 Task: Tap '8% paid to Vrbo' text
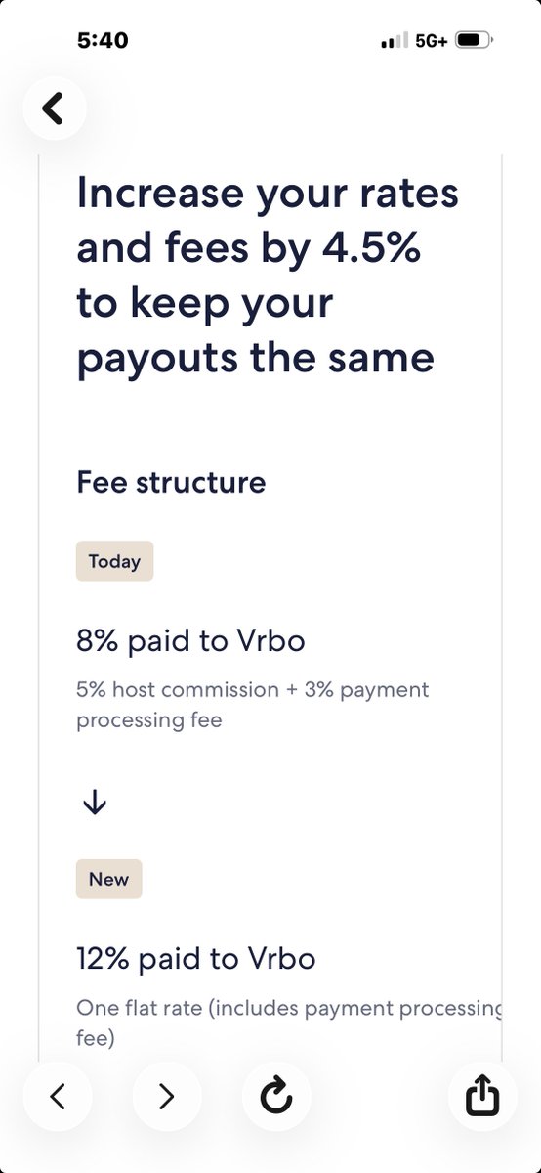click(190, 641)
